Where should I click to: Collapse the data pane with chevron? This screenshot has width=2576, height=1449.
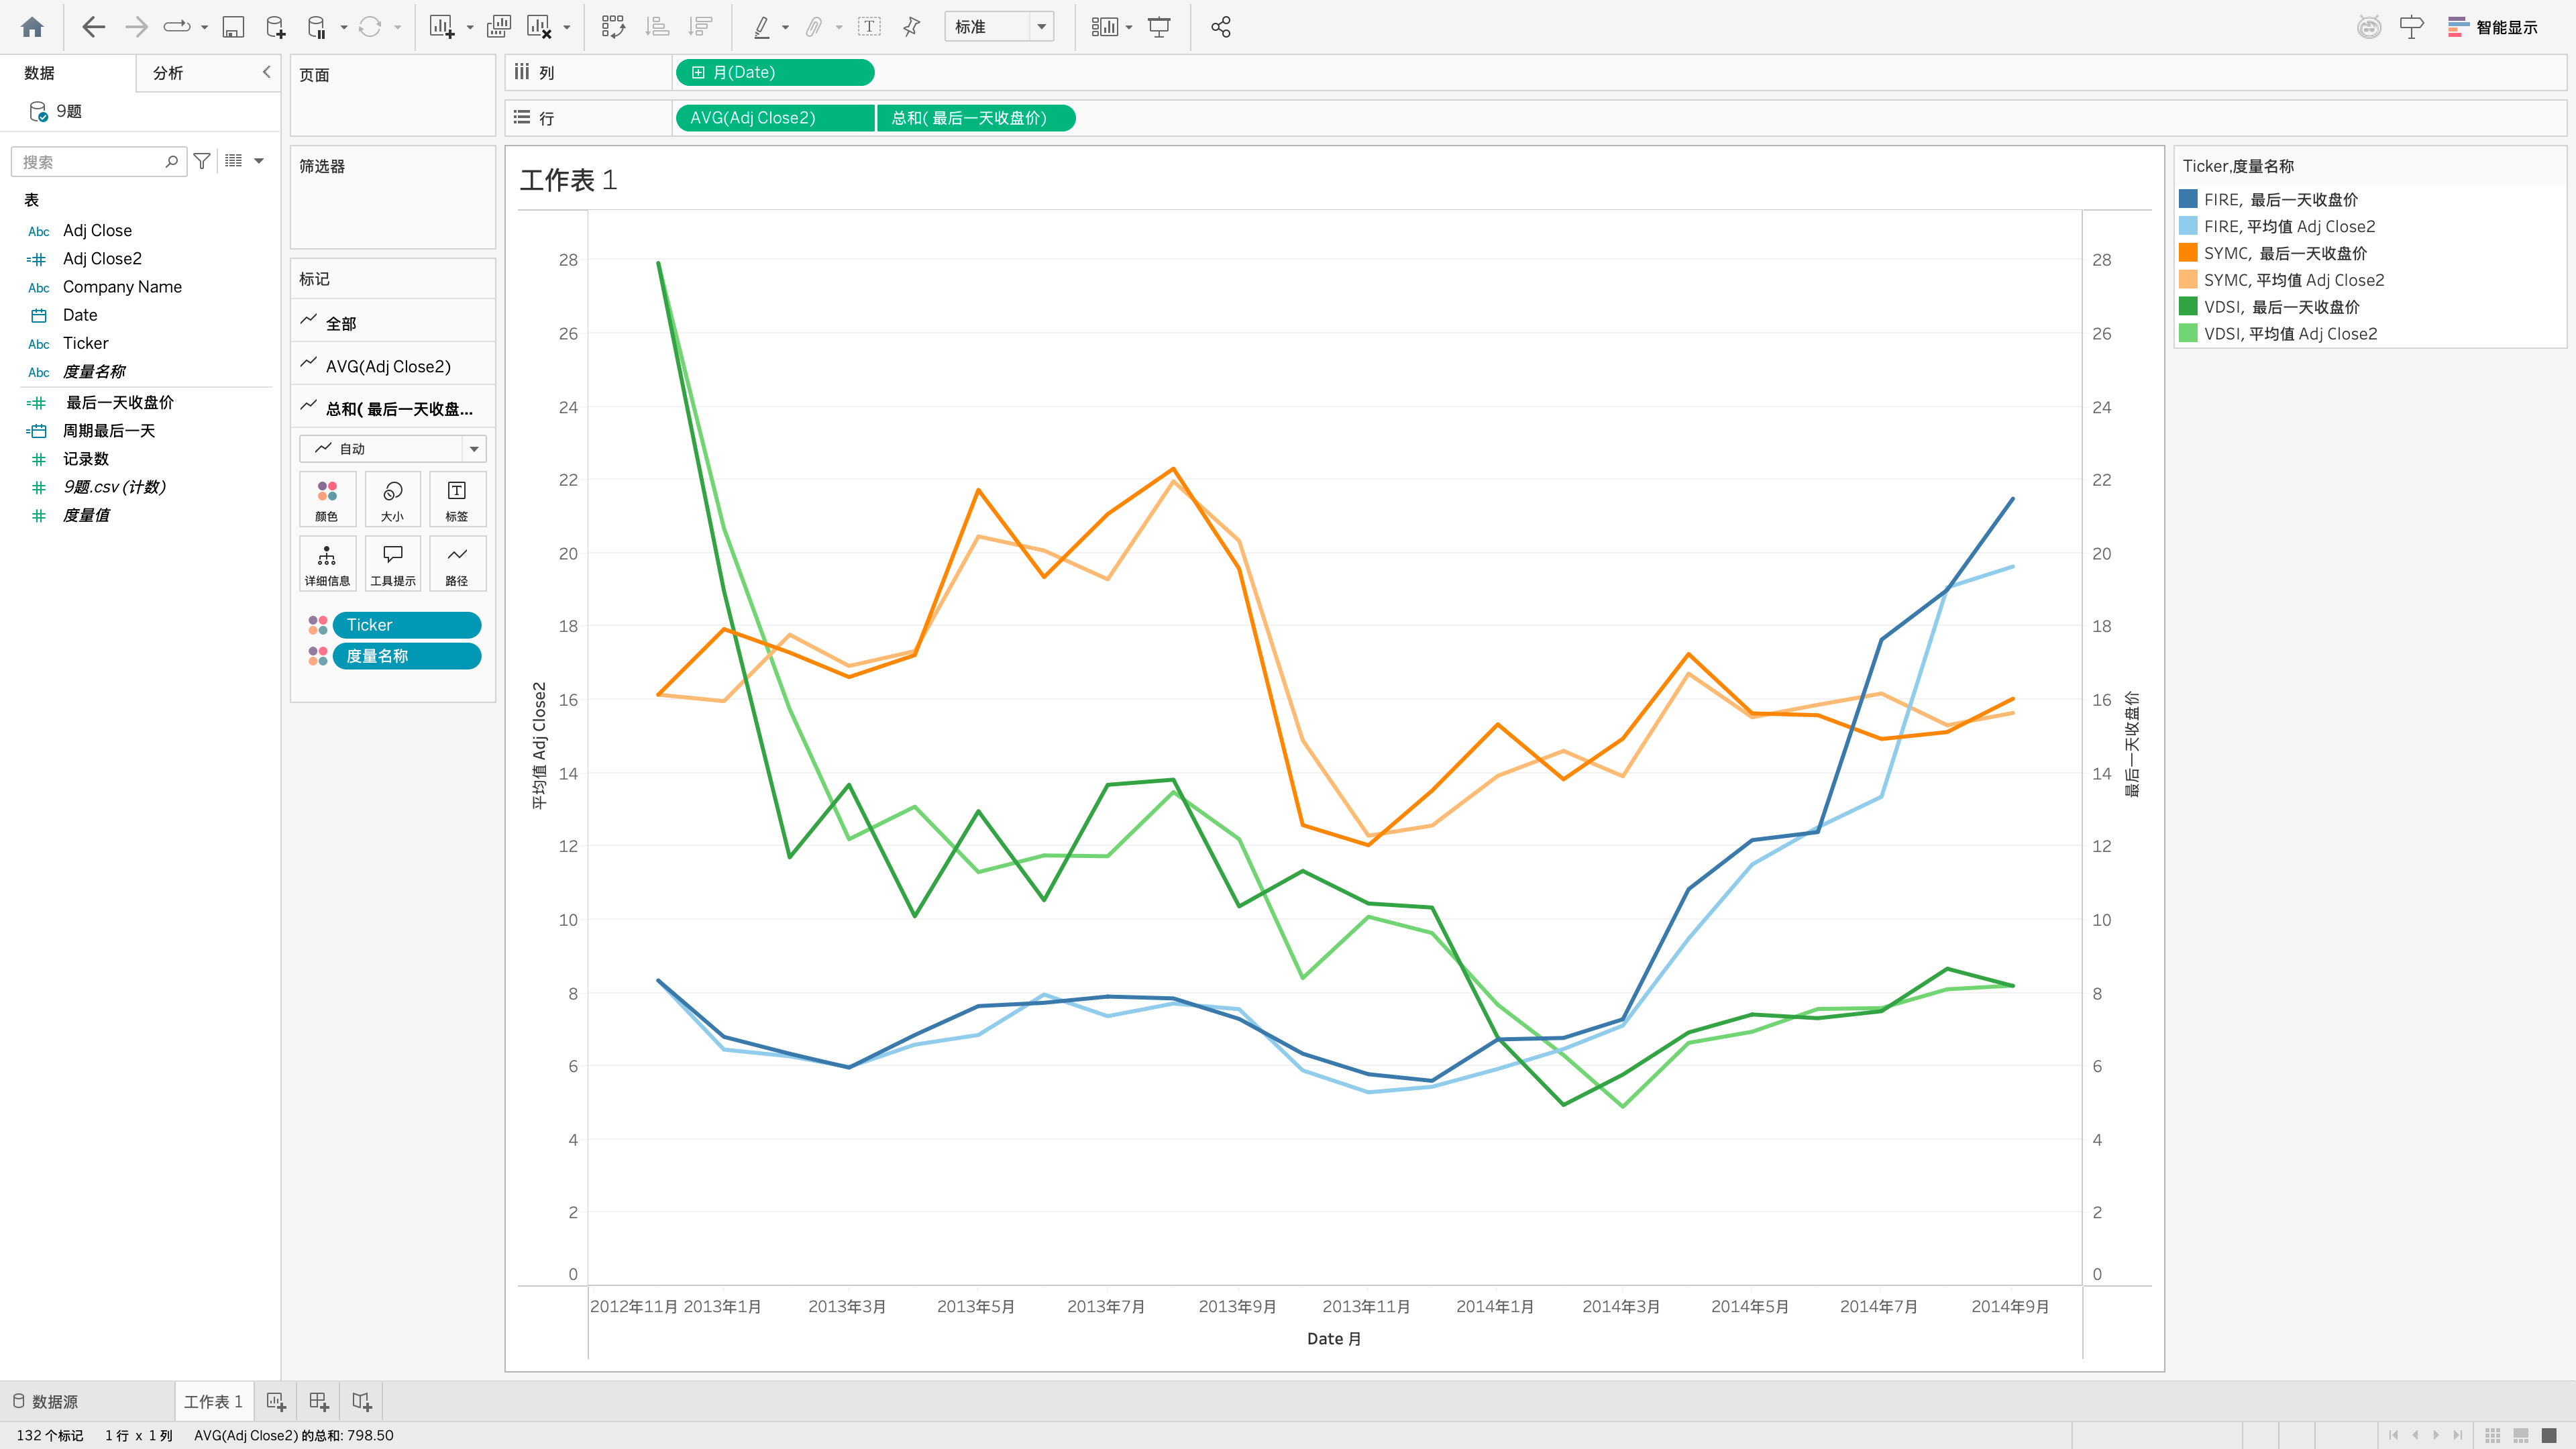click(x=266, y=72)
